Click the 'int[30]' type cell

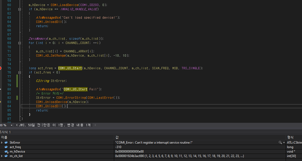[x=291, y=156]
